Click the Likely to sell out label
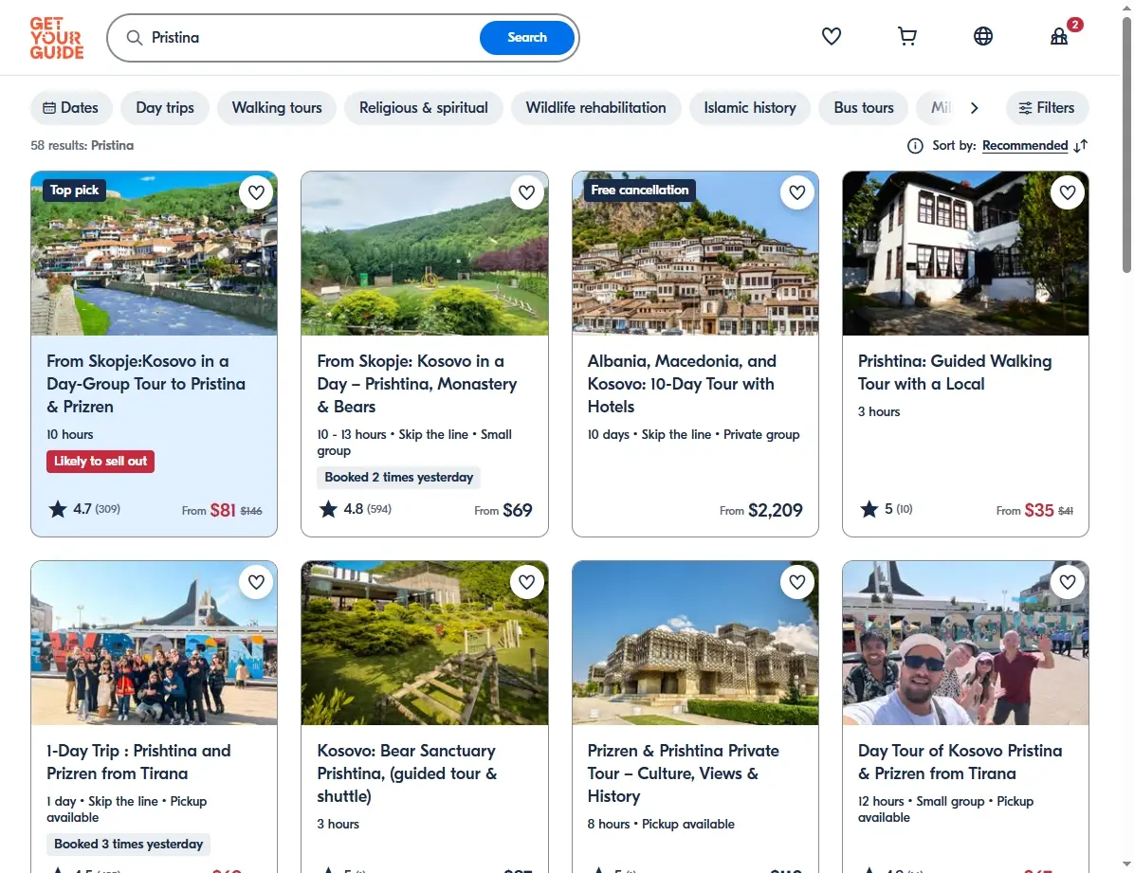 (101, 462)
